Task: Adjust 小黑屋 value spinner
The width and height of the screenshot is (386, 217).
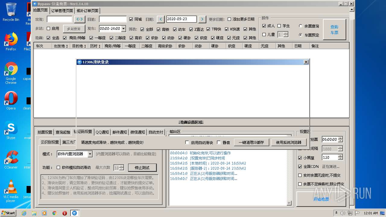Action: click(x=340, y=157)
